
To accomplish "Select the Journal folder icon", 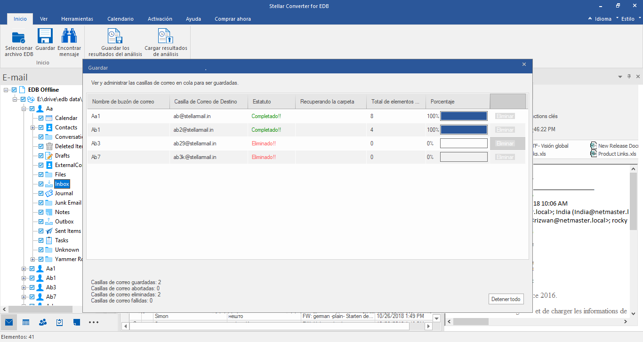I will (49, 193).
